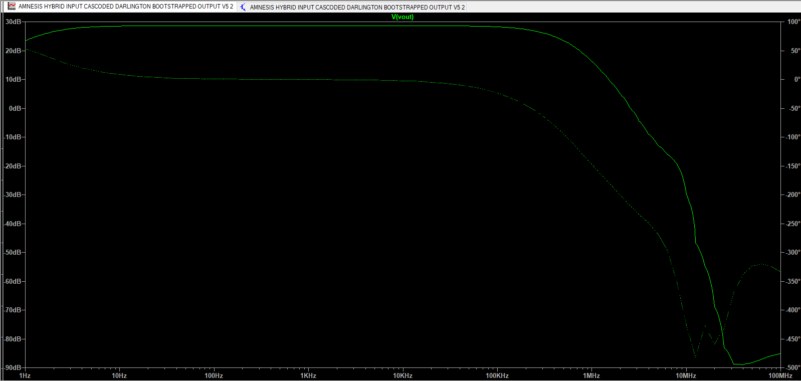Click the -100° phase axis label
This screenshot has width=801, height=381.
(792, 137)
